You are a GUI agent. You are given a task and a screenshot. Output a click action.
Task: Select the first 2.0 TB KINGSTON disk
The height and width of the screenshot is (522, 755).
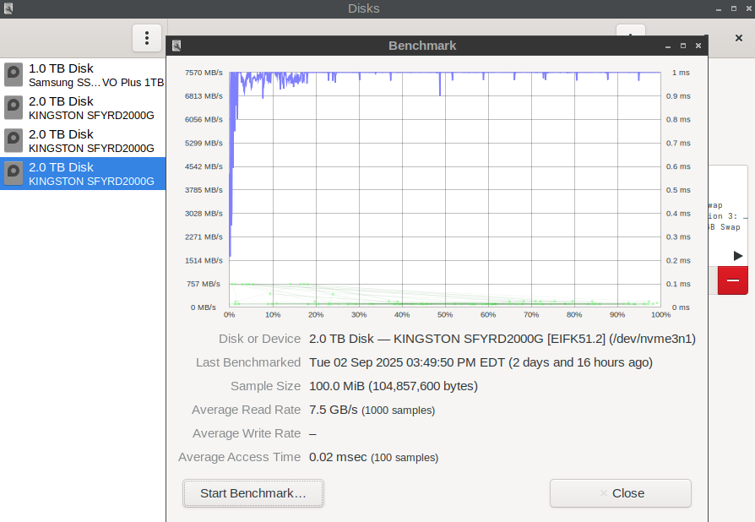click(83, 108)
